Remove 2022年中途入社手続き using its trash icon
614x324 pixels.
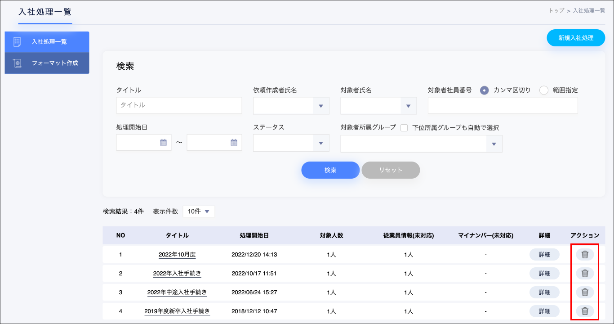[585, 292]
